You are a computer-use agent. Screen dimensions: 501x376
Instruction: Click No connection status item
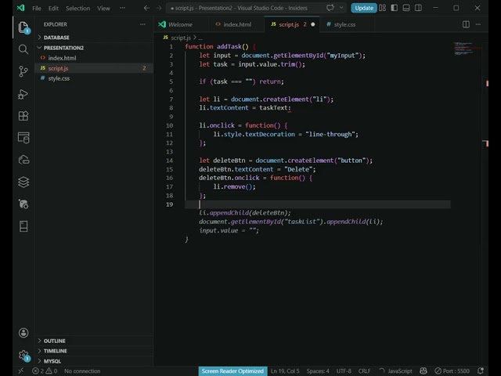coord(82,371)
